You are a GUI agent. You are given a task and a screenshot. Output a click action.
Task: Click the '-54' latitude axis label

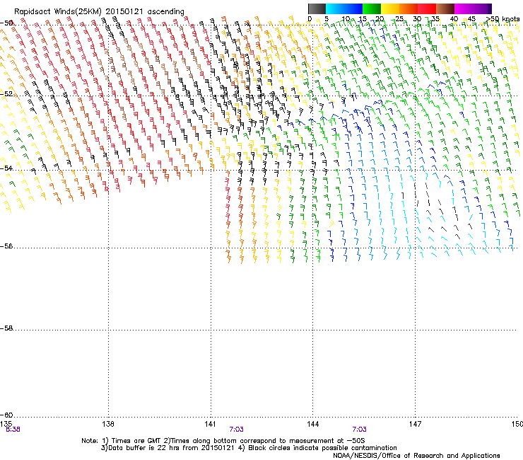click(x=6, y=168)
